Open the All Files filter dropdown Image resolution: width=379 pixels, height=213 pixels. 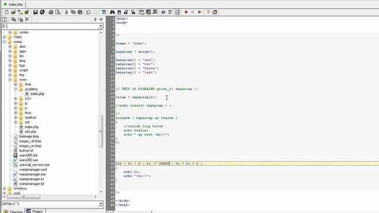pyautogui.click(x=101, y=204)
